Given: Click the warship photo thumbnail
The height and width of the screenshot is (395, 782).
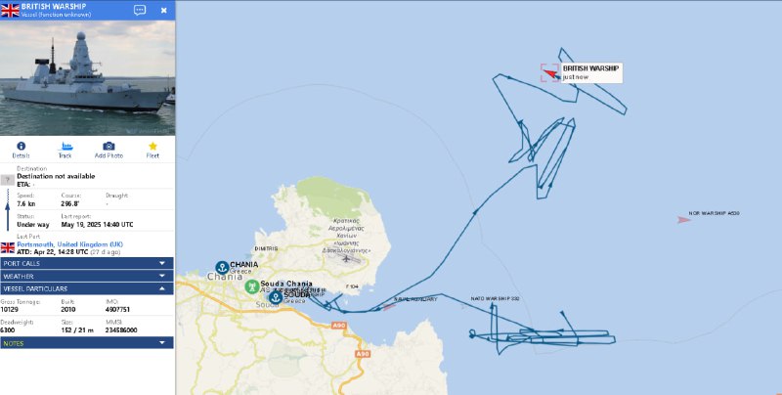Looking at the screenshot, I should tap(87, 78).
